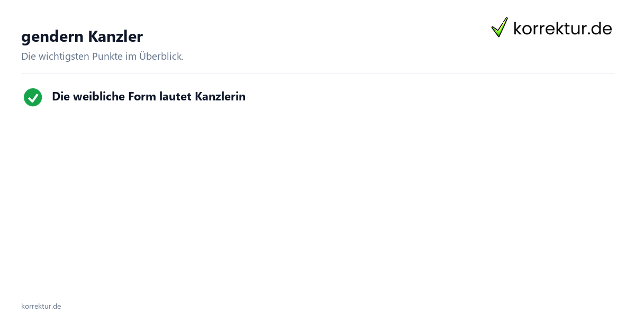
Task: Follow the small korrektur.de footer link
Action: click(x=41, y=306)
